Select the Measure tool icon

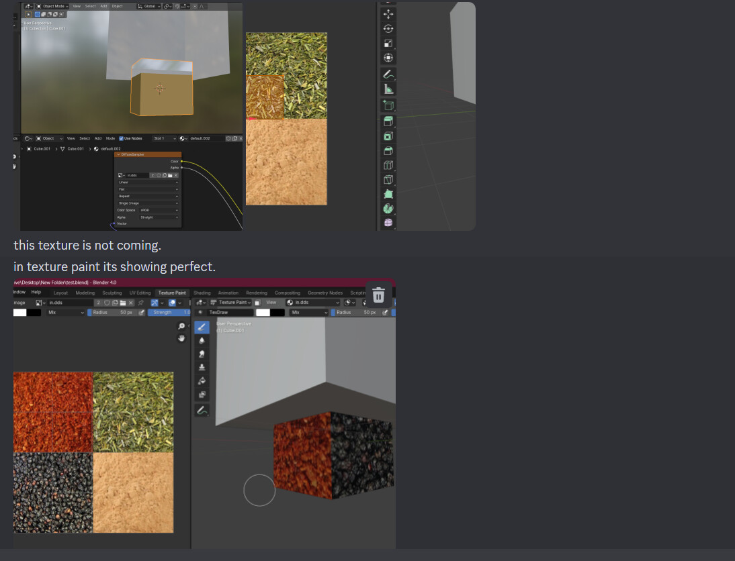(x=388, y=89)
